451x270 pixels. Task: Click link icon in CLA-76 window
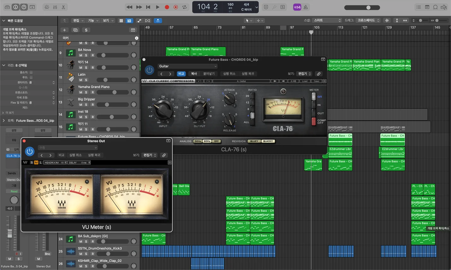319,74
